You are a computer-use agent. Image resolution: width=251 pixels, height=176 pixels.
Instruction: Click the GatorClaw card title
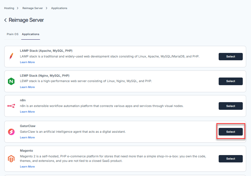click(x=28, y=126)
